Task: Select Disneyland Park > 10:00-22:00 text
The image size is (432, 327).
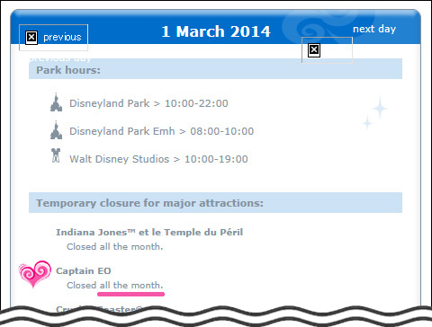Action: 148,103
